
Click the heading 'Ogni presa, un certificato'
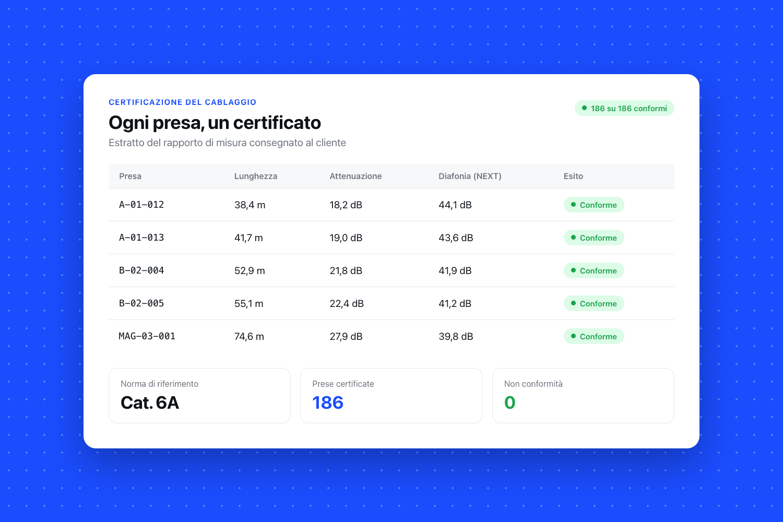[x=215, y=123]
